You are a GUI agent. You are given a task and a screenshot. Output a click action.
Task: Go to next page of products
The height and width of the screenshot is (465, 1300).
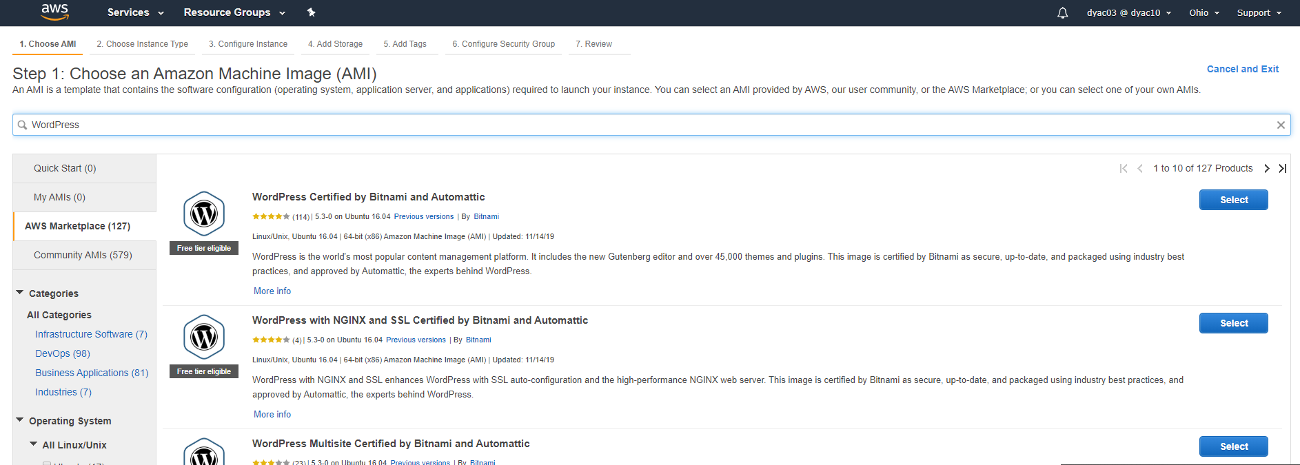point(1267,168)
